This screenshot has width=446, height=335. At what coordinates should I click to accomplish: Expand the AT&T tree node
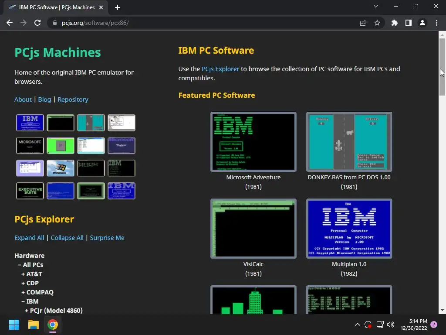tap(31, 274)
